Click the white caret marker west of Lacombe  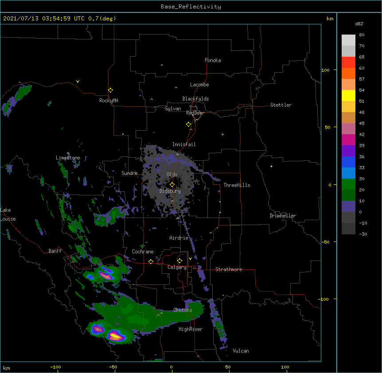click(176, 88)
